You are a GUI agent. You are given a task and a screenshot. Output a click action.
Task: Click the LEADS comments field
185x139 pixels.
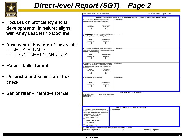coord(146,55)
